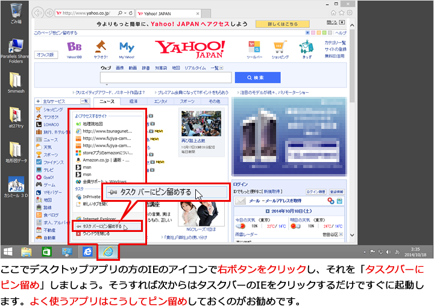The height and width of the screenshot is (306, 434).
Task: Click the Windows Start button
Action: pos(8,252)
